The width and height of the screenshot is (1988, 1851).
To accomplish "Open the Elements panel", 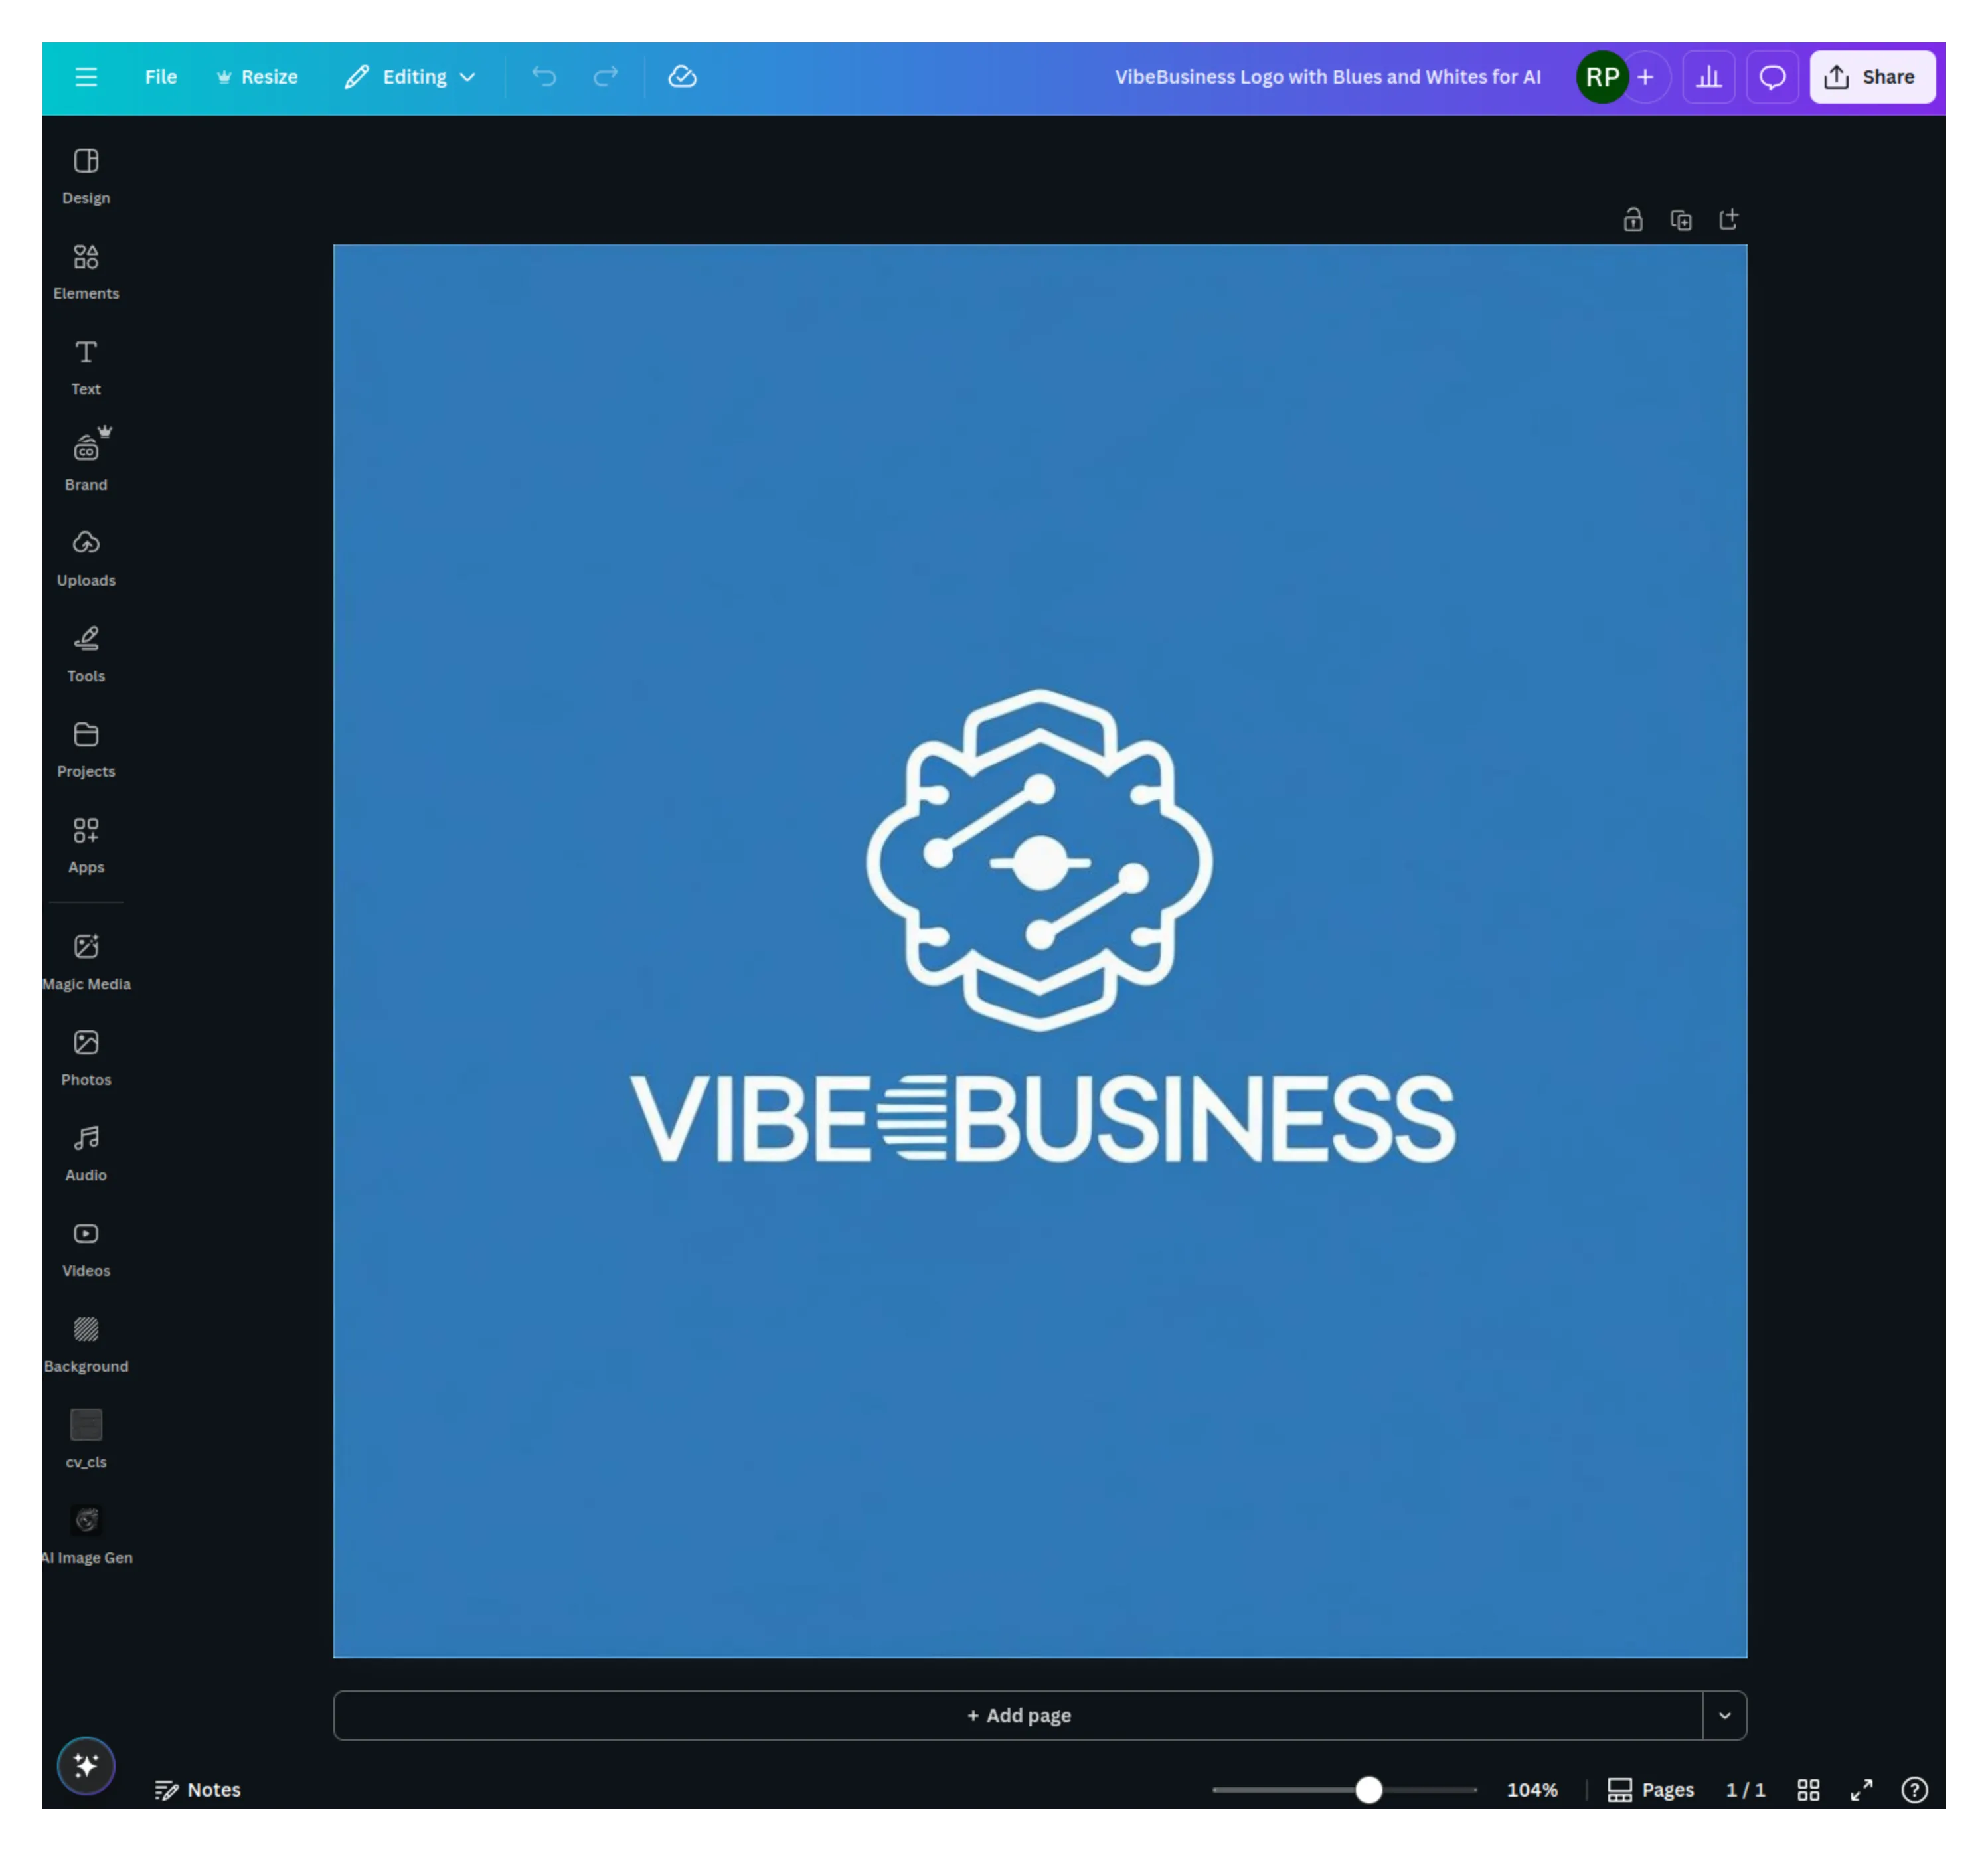I will coord(86,270).
